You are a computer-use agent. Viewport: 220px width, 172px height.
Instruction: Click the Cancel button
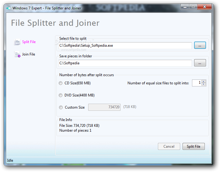[x=169, y=147]
